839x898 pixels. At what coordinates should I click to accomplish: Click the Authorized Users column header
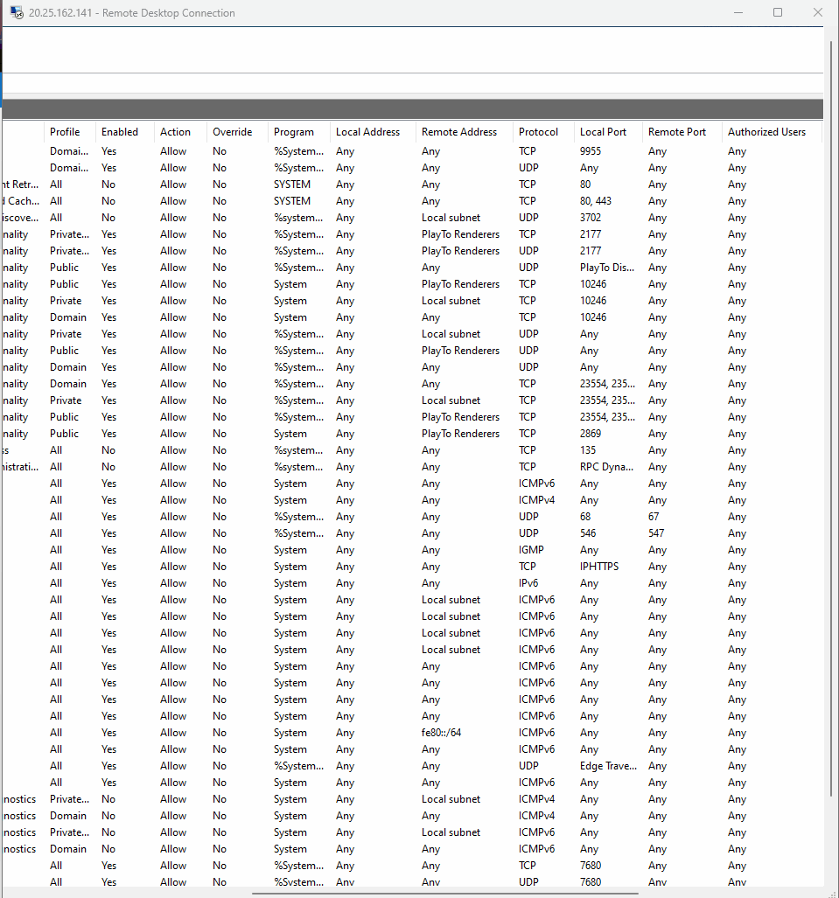[x=766, y=132]
